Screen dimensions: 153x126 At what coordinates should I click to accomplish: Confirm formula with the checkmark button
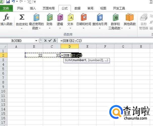[50, 40]
